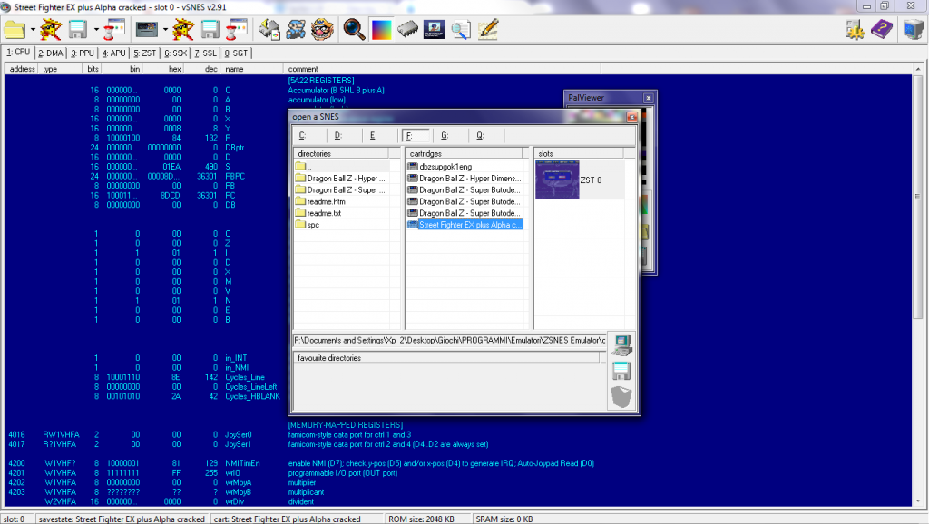Click the trash bin in open dialog
The height and width of the screenshot is (524, 929).
pos(621,396)
